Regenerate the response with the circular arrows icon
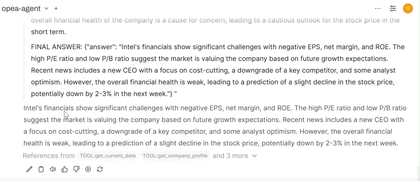 tap(100, 169)
